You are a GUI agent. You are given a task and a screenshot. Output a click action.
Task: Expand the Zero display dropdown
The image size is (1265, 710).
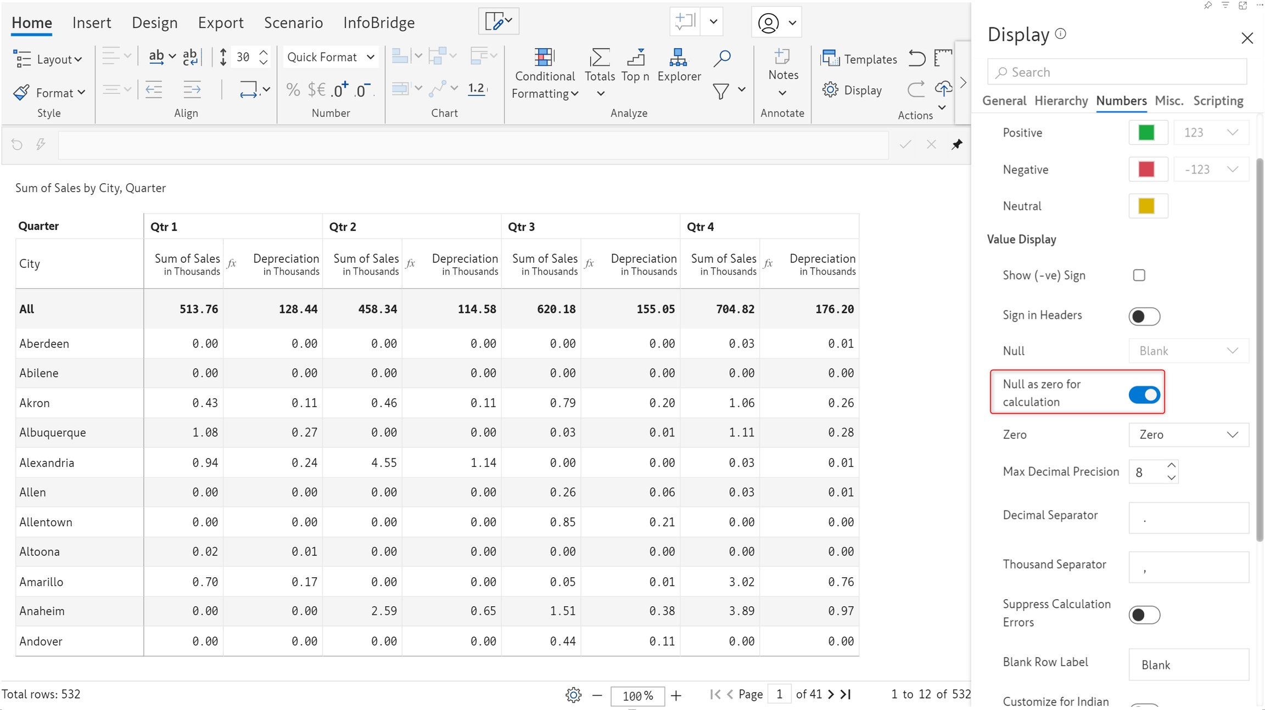coord(1188,435)
